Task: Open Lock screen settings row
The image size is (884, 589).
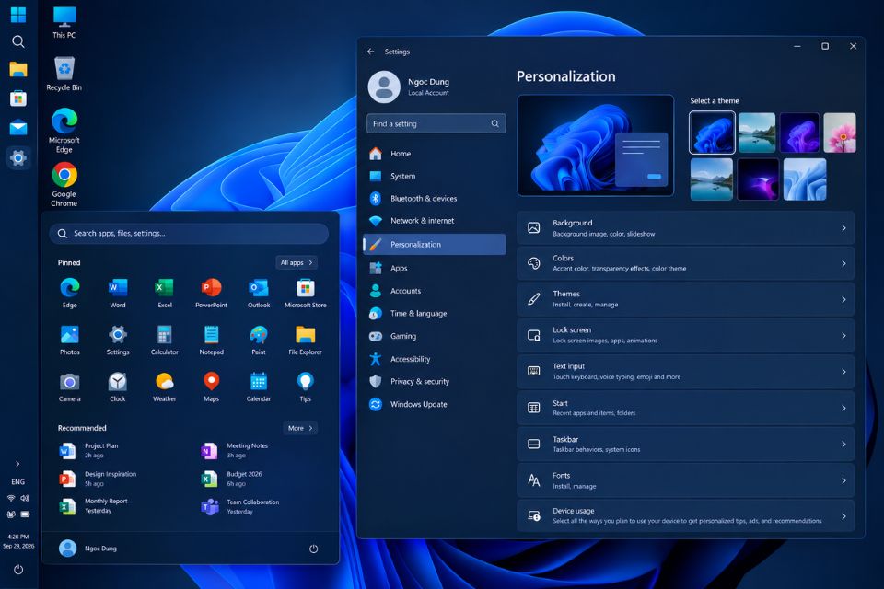Action: pos(685,335)
